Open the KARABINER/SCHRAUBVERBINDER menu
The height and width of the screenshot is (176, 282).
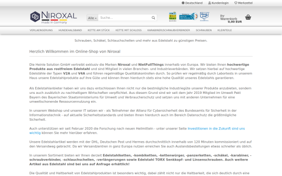(x=169, y=30)
